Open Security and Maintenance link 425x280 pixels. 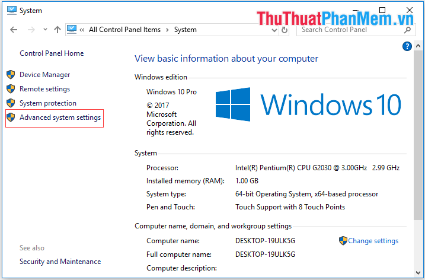[60, 262]
